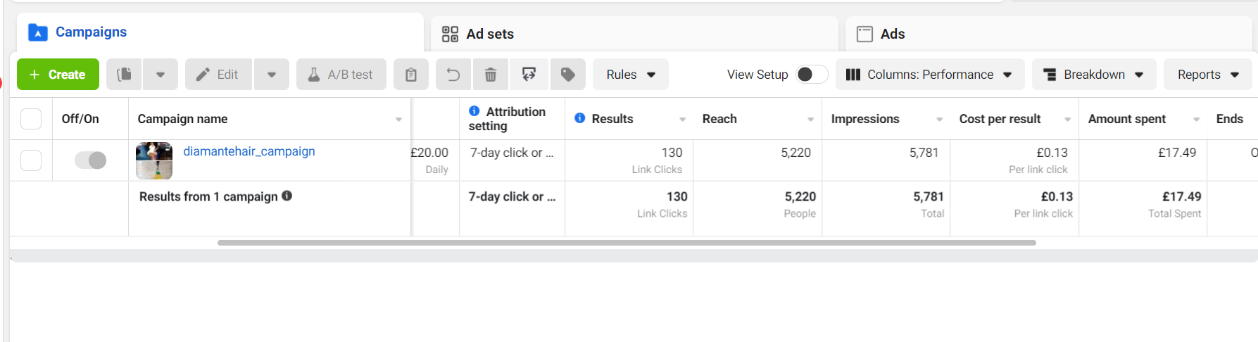Click the tag label icon
This screenshot has width=1258, height=342.
(567, 75)
